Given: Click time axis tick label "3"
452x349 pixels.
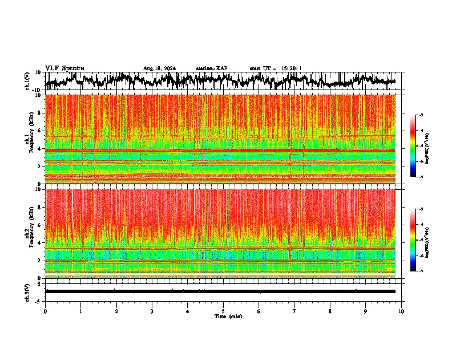Looking at the screenshot, I should pos(152,311).
